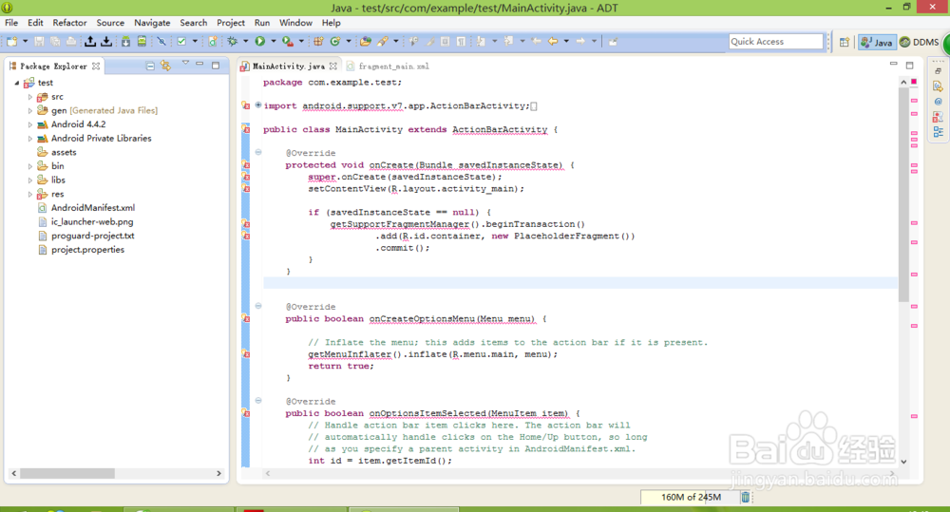950x512 pixels.
Task: Open the Run menu
Action: [262, 23]
